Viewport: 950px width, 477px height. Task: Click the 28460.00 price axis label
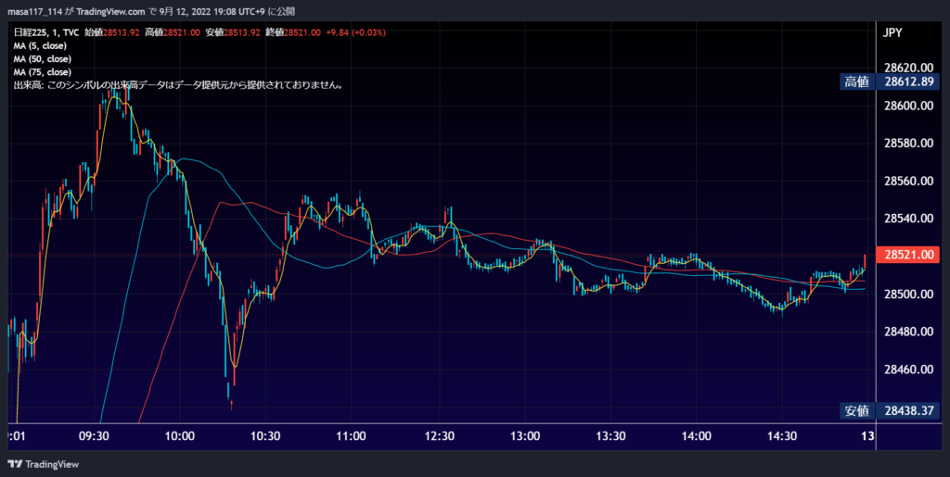point(909,369)
